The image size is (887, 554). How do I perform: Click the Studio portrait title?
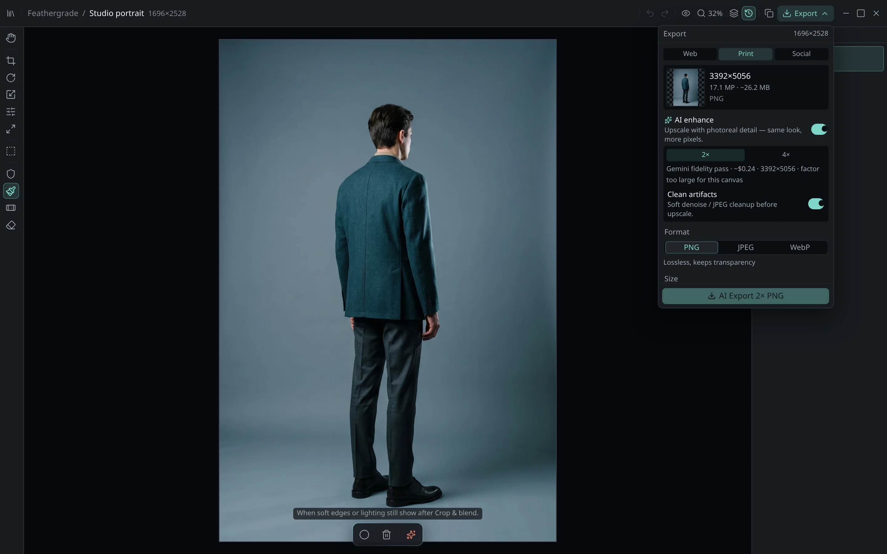tap(116, 14)
